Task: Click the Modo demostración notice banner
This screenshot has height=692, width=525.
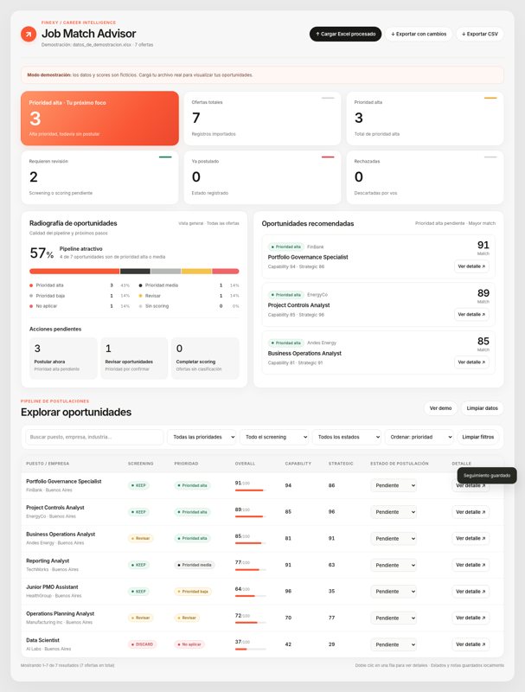Action: (x=262, y=75)
